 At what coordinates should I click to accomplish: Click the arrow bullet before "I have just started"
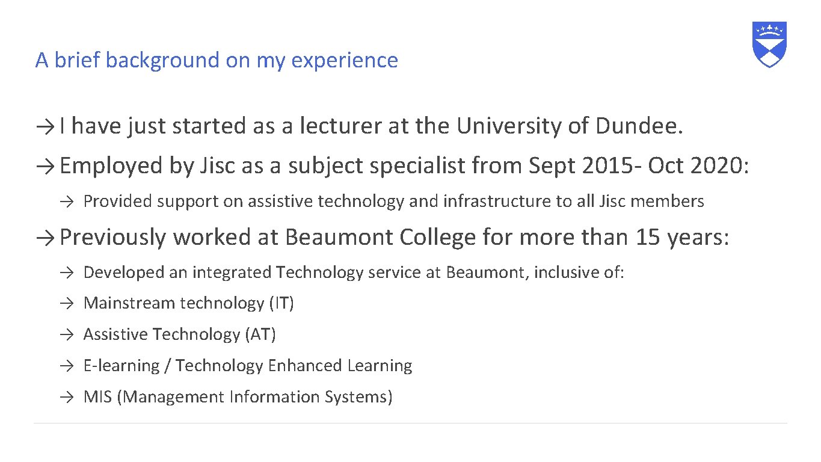(46, 127)
